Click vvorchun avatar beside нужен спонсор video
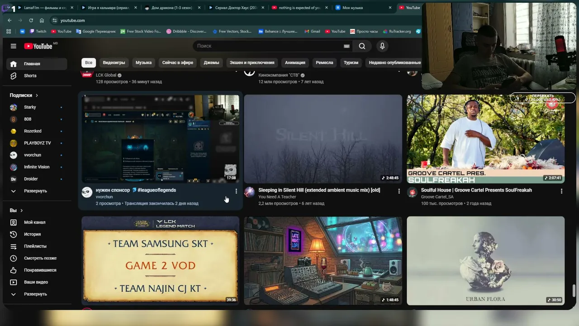The height and width of the screenshot is (326, 579). tap(87, 192)
